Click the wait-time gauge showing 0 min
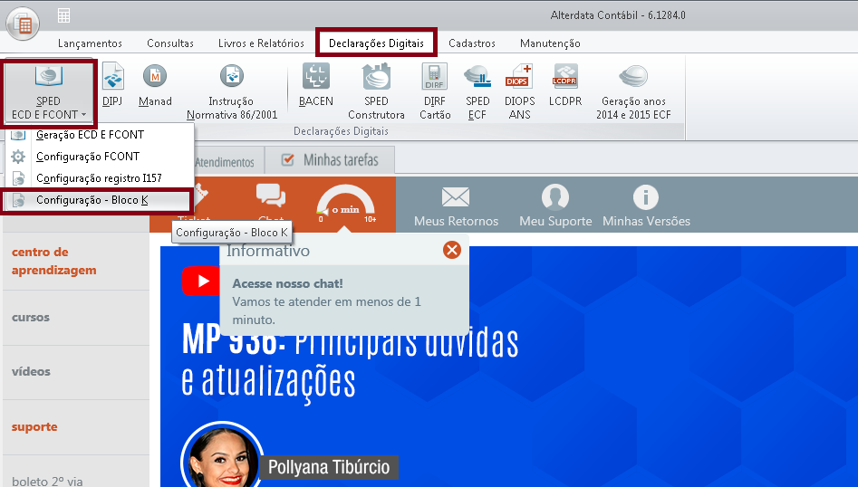 coord(346,205)
